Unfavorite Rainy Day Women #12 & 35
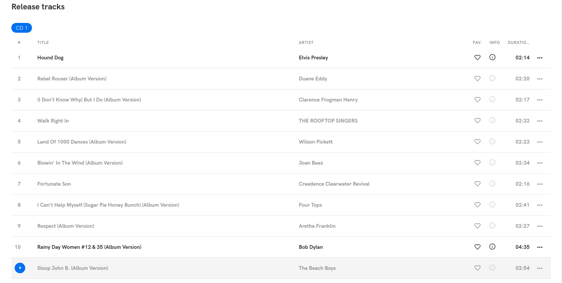The width and height of the screenshot is (562, 283). pos(477,247)
